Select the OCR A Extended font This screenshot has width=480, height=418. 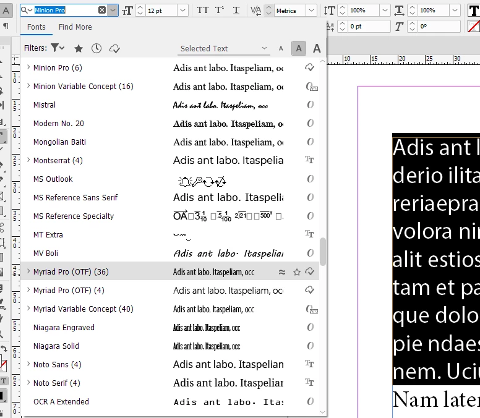[169, 402]
